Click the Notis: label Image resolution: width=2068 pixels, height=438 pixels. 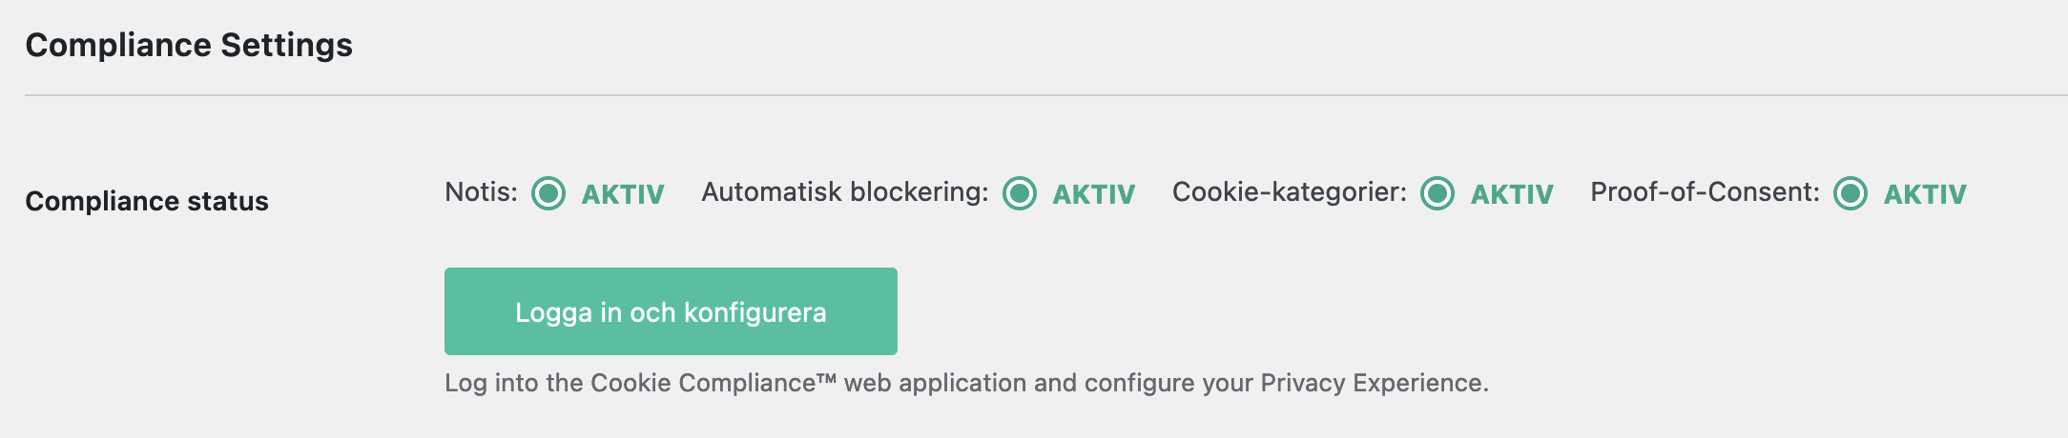pos(481,192)
